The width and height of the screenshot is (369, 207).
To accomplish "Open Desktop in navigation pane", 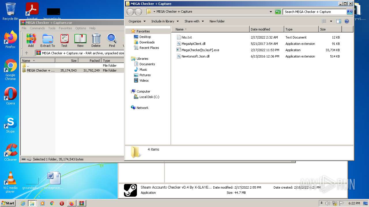I will tap(145, 37).
